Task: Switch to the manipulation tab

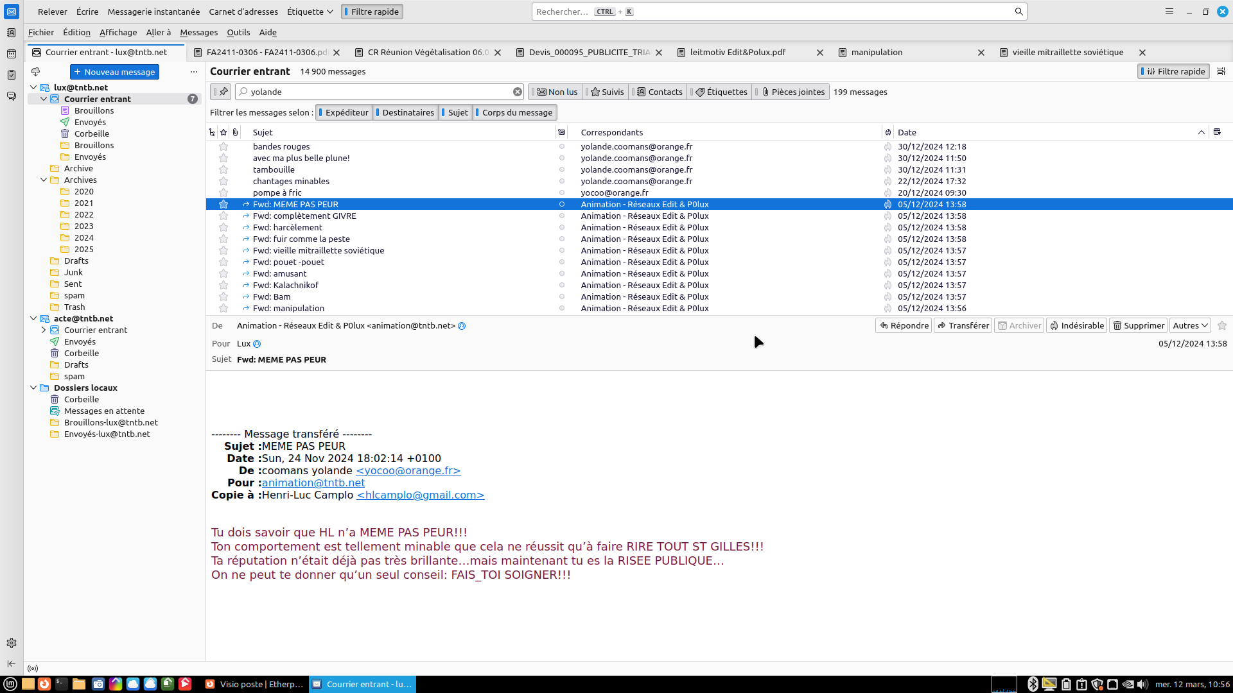Action: 877,52
